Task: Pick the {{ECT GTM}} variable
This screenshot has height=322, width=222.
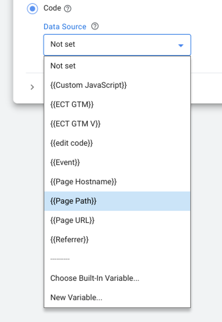Action: coord(117,104)
